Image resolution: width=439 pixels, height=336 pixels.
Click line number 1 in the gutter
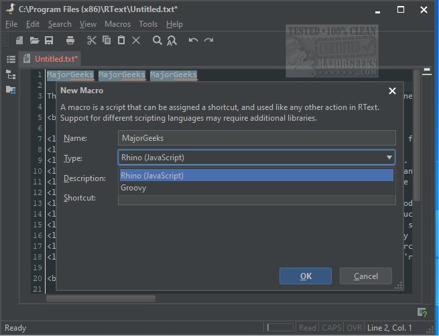coord(40,74)
